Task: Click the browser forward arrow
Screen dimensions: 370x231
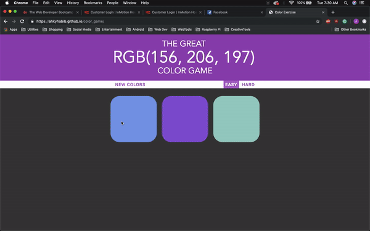Action: click(x=14, y=22)
